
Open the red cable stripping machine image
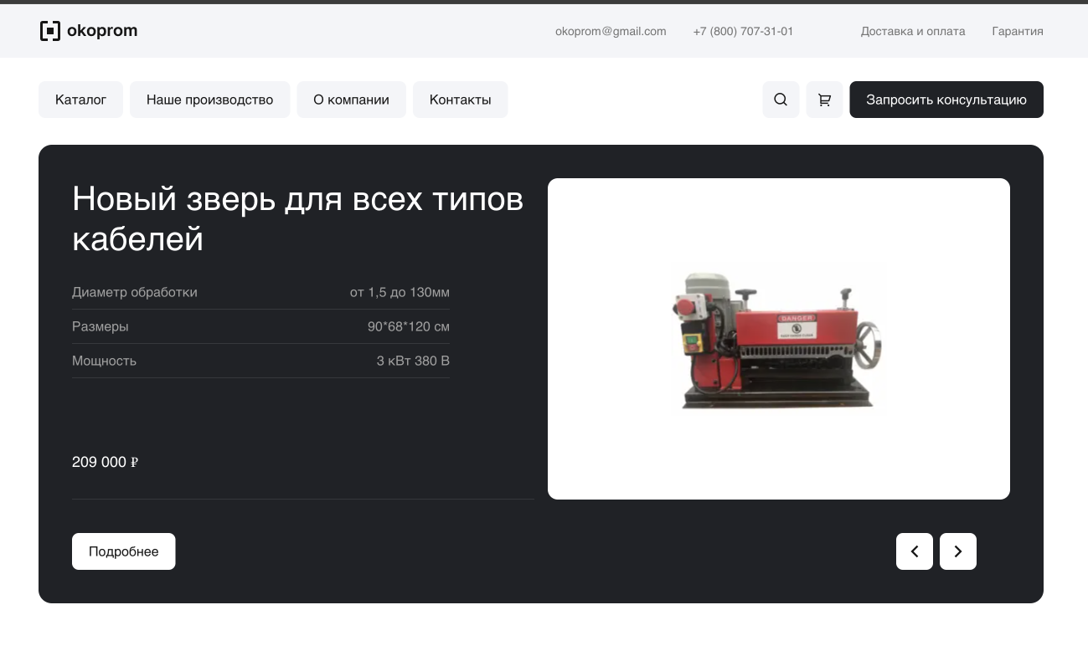(778, 338)
